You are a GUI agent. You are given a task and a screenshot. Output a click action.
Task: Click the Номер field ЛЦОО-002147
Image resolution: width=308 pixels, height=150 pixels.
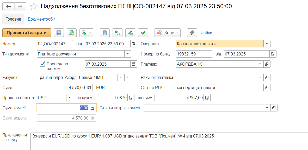(55, 44)
